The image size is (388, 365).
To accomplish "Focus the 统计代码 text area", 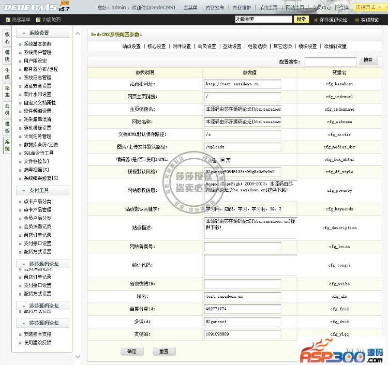I will pyautogui.click(x=250, y=265).
